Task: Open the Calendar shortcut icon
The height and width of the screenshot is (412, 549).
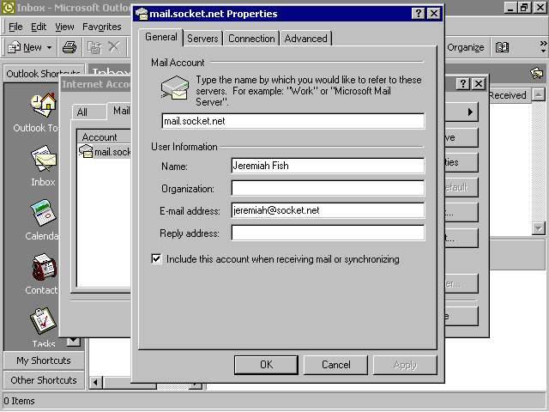Action: tap(44, 213)
